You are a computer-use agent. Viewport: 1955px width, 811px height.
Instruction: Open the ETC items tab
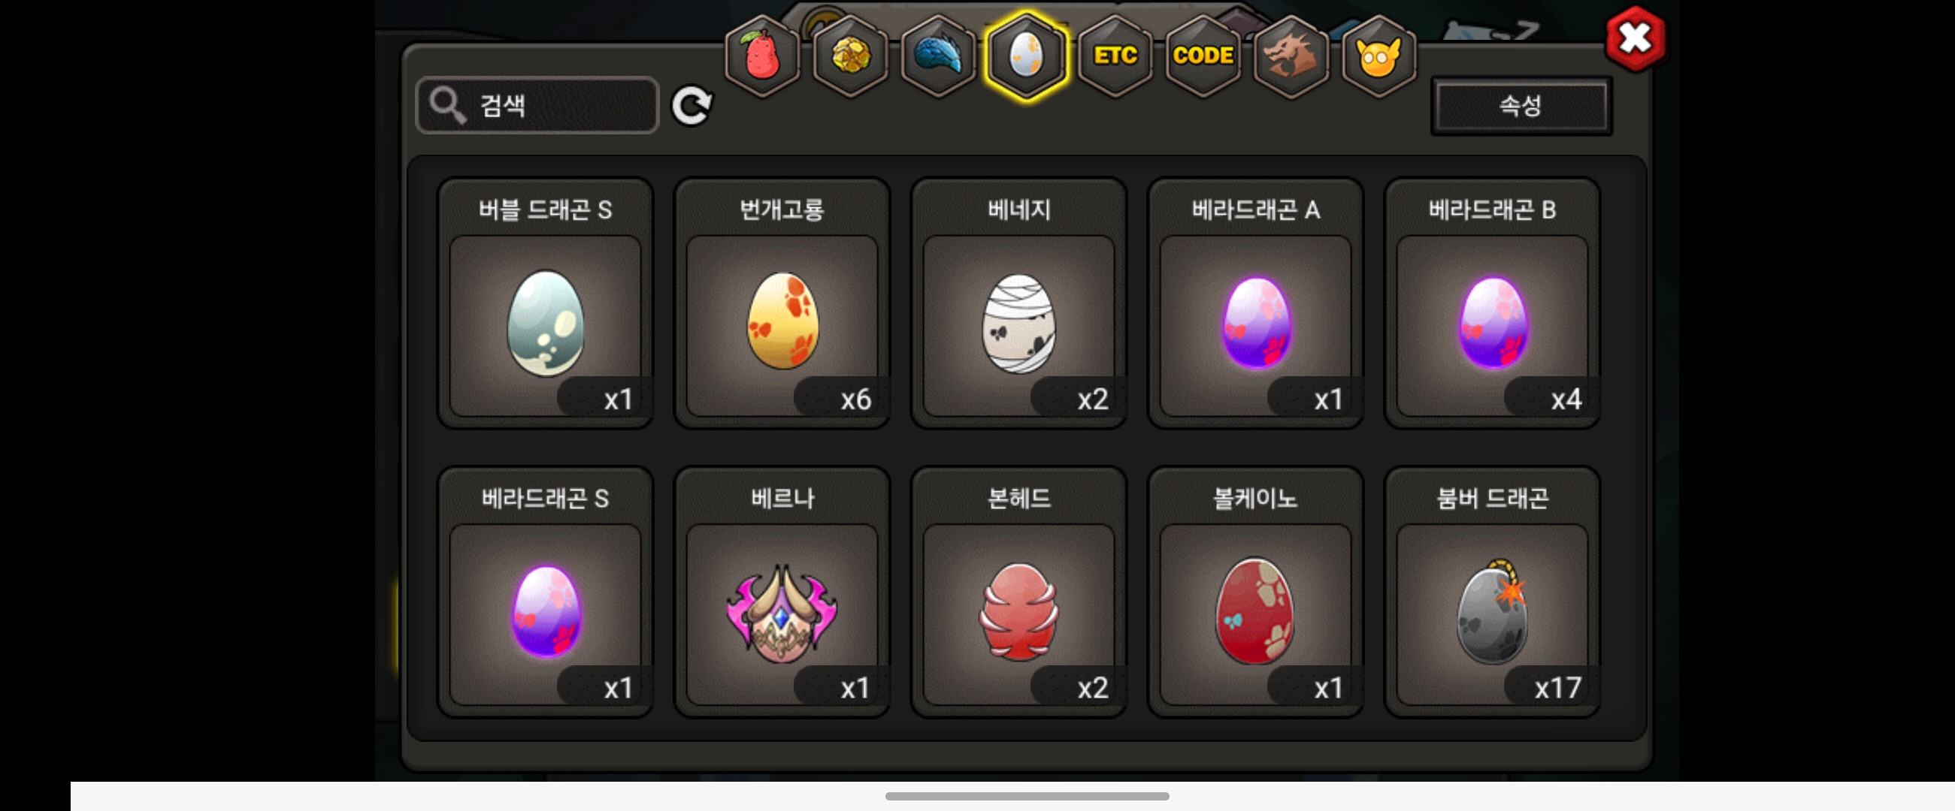(1115, 56)
